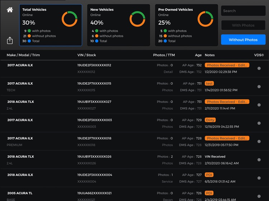Toggle VDS dot for VIN ending 015
Image resolution: width=269 pixels, height=201 pixels.
point(259,87)
